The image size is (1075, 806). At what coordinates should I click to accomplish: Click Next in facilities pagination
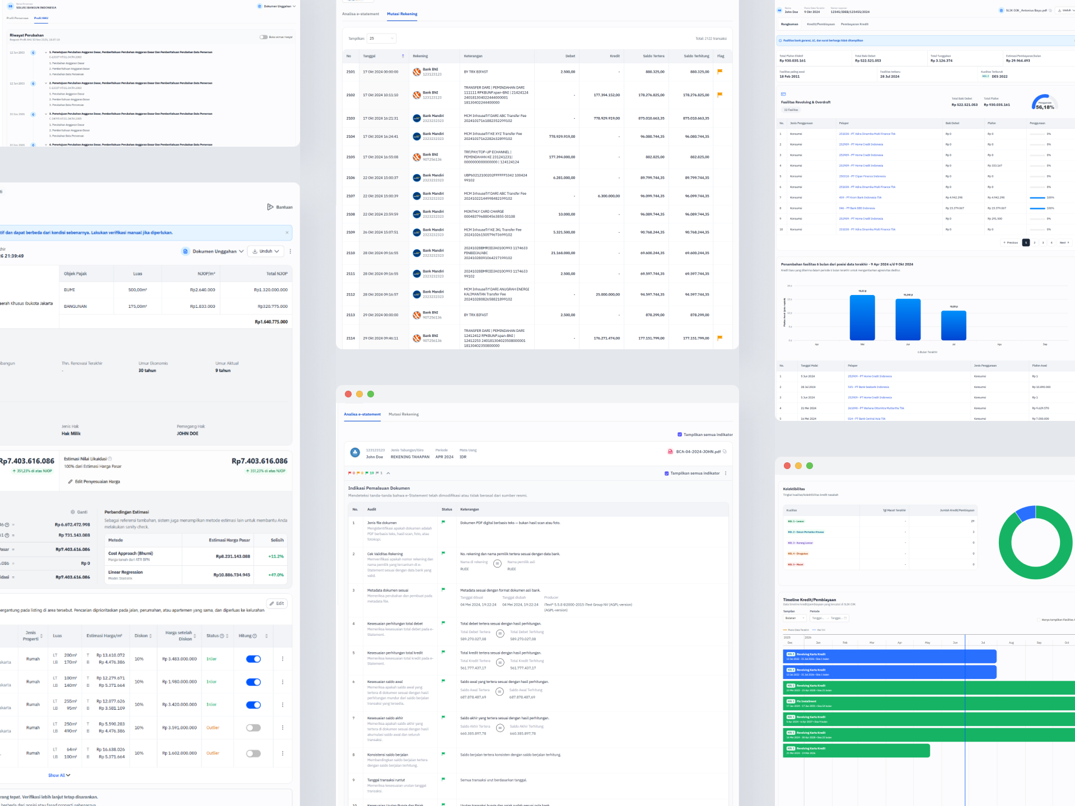(1064, 242)
